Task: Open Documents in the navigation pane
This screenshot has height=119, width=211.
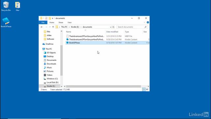Action: (51, 60)
